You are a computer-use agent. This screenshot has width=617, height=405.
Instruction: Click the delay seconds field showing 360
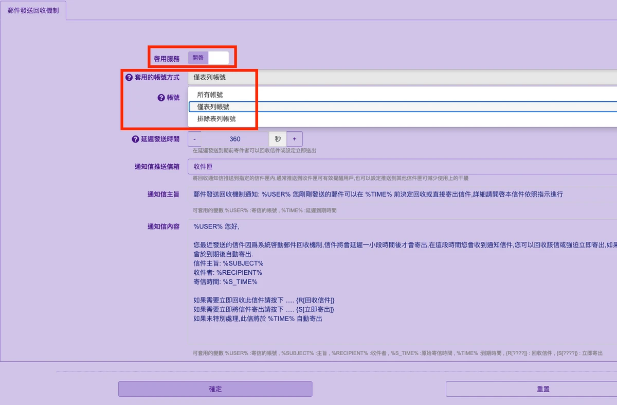coord(235,139)
